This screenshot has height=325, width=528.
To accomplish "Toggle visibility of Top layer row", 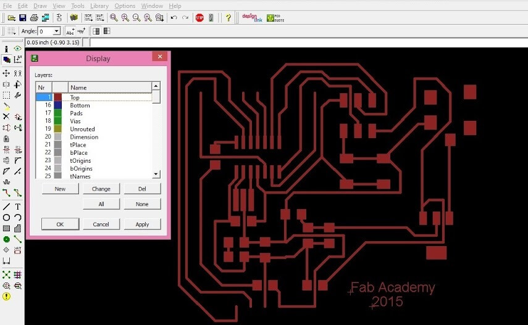I will pos(94,97).
